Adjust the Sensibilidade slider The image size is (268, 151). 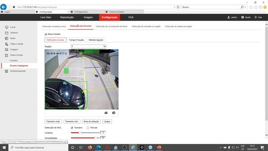click(85, 138)
